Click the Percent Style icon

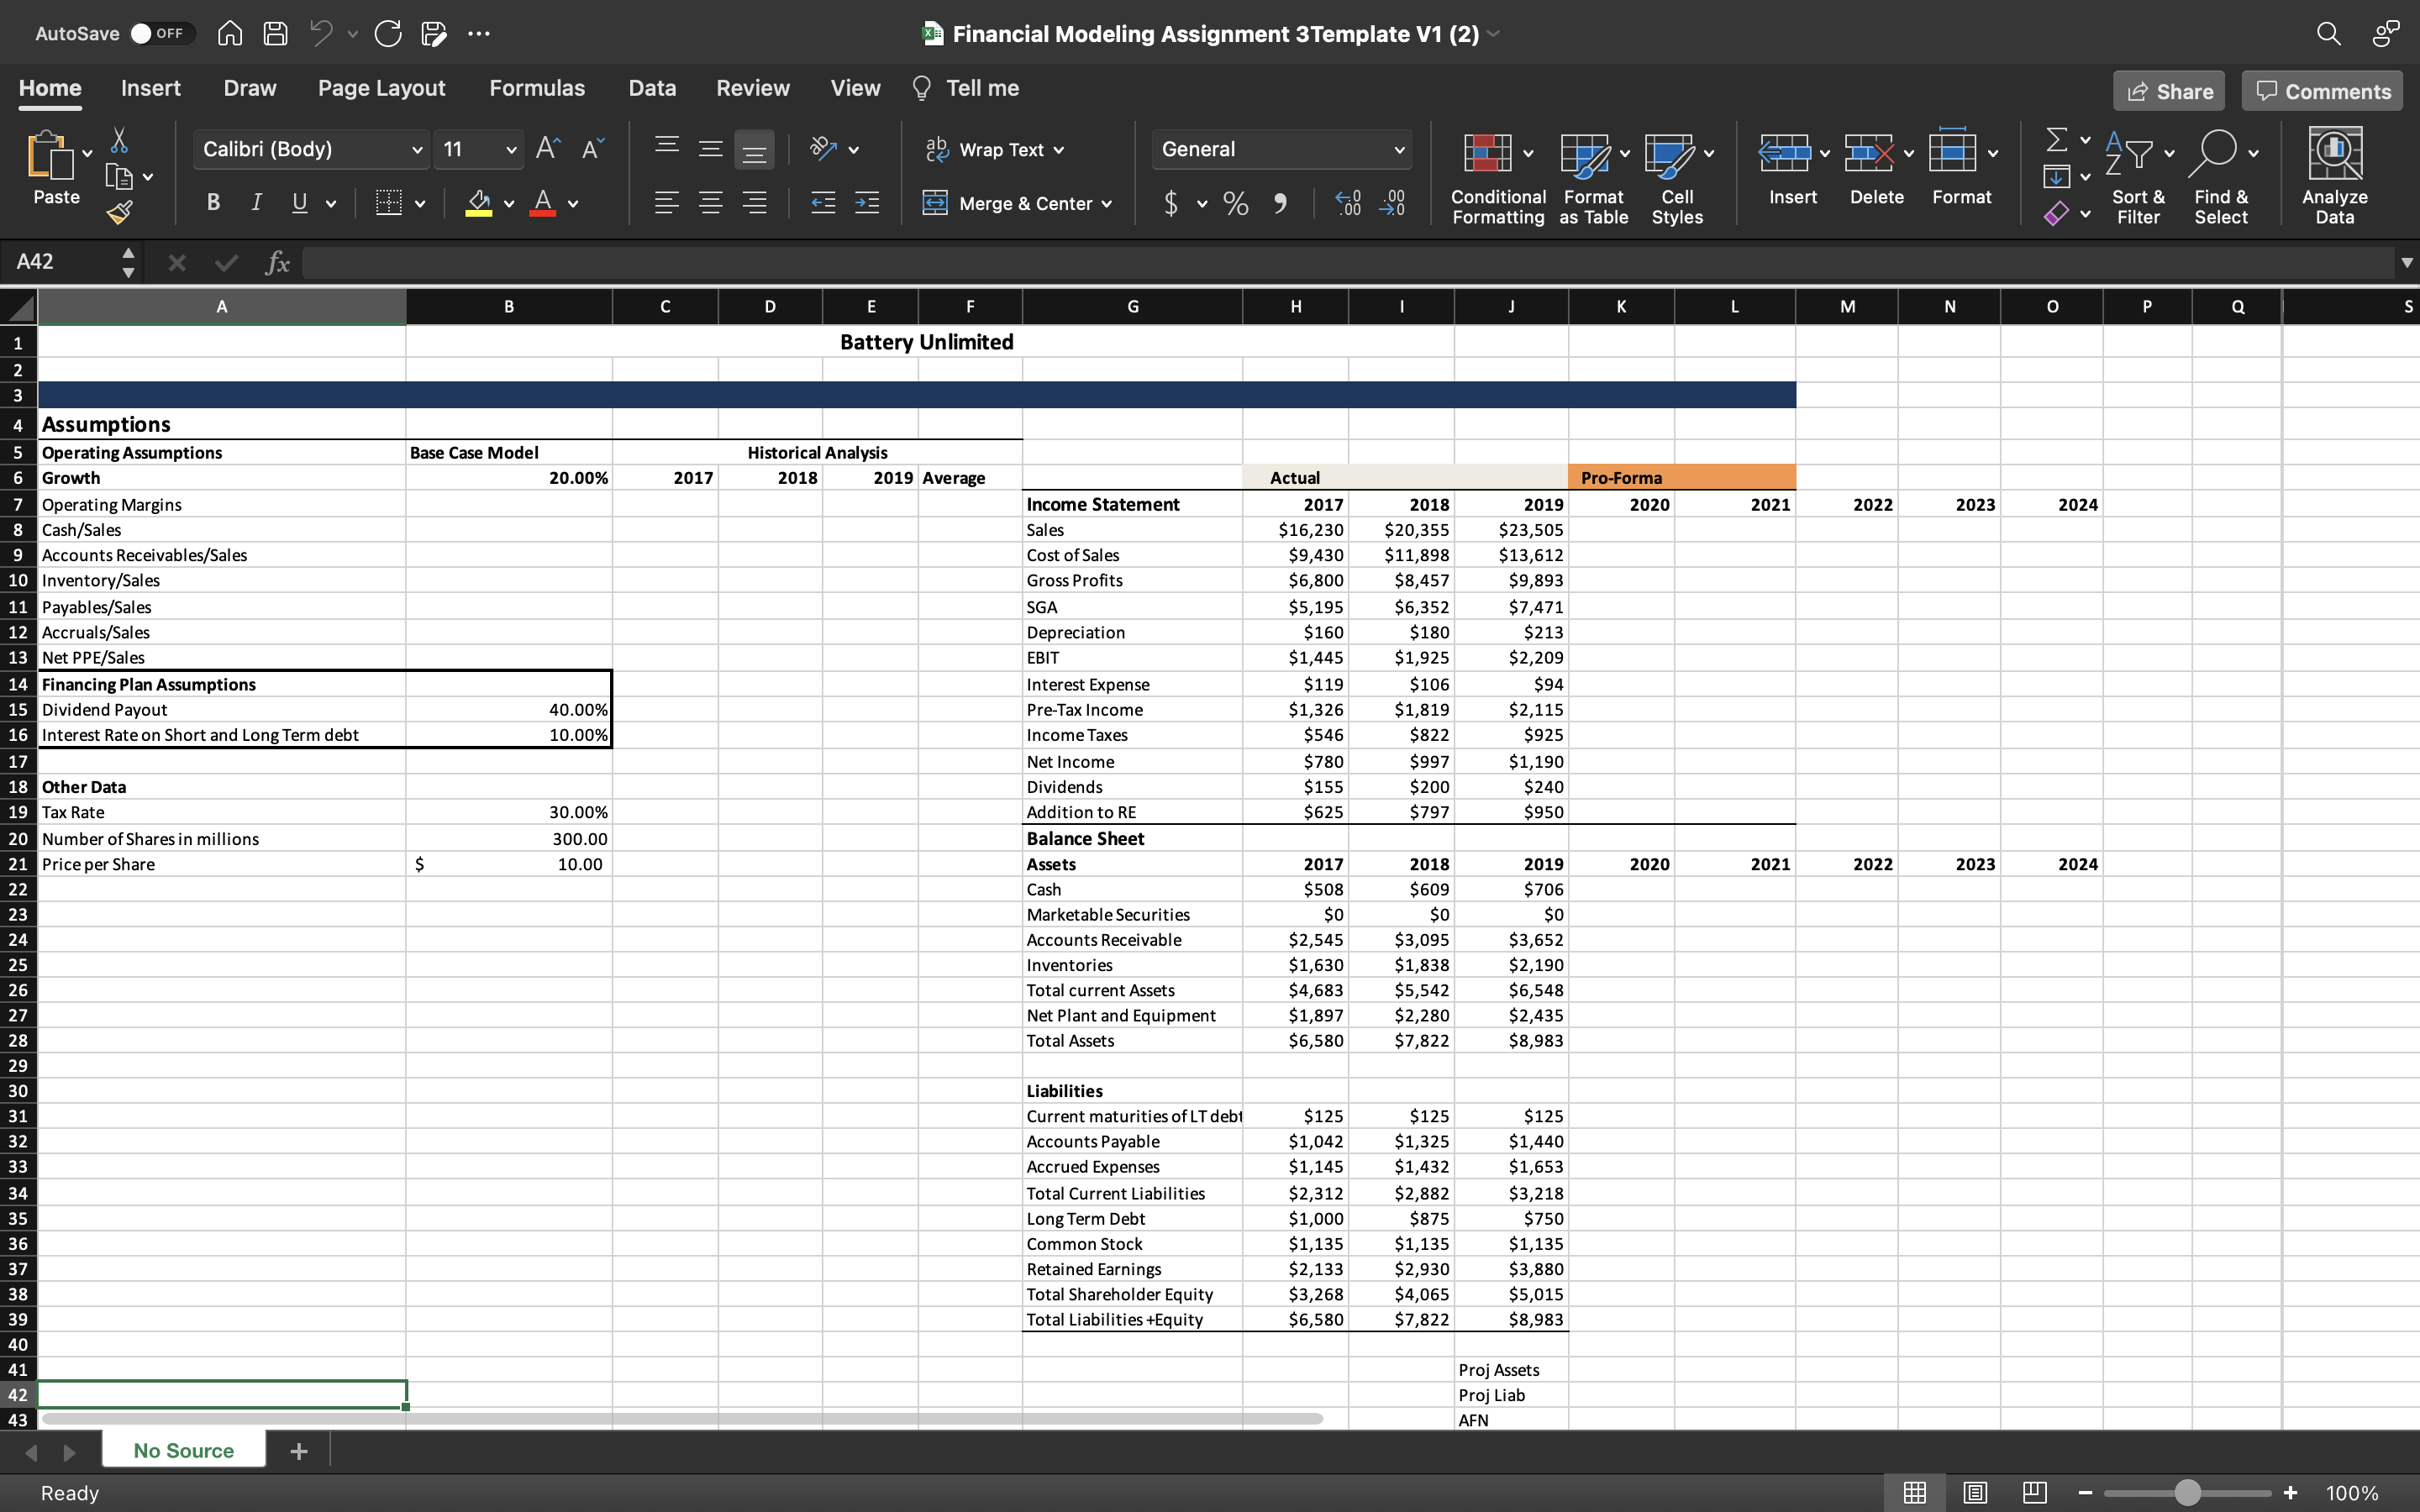(x=1236, y=204)
